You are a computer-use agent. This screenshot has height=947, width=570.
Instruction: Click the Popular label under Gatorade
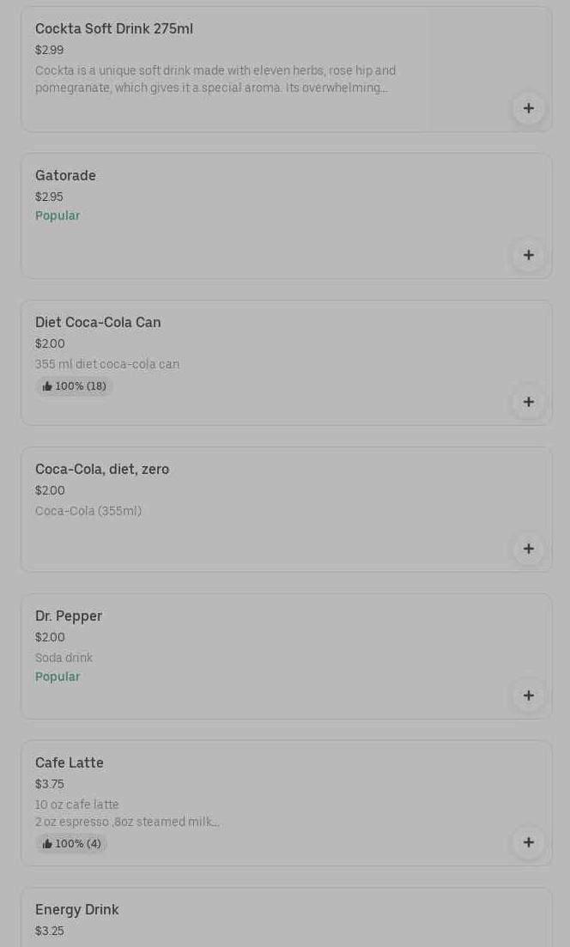pos(58,216)
